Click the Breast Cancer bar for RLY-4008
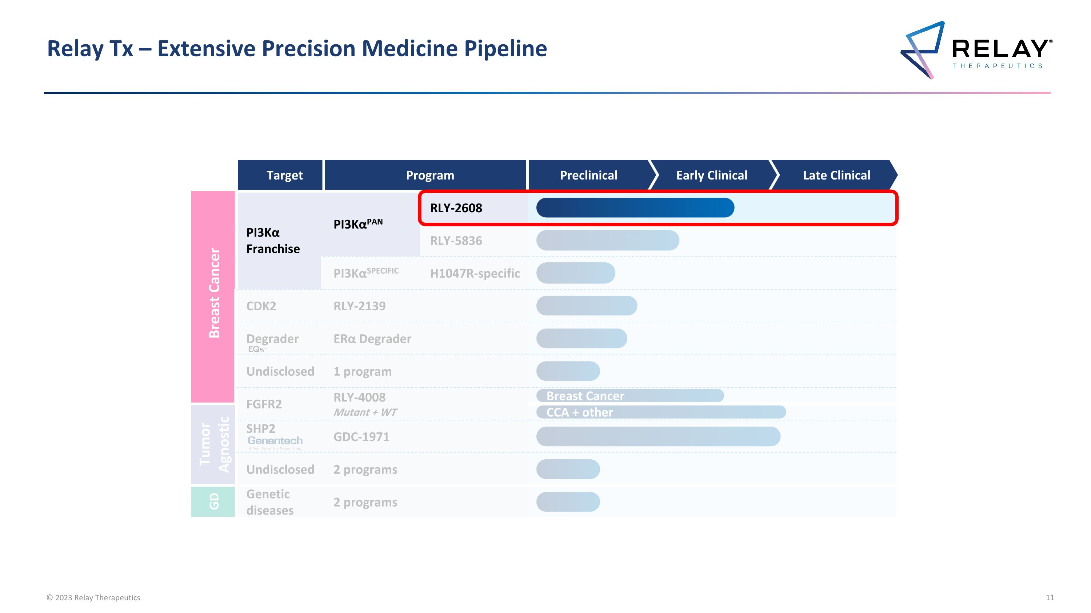This screenshot has height=613, width=1091. (x=630, y=396)
